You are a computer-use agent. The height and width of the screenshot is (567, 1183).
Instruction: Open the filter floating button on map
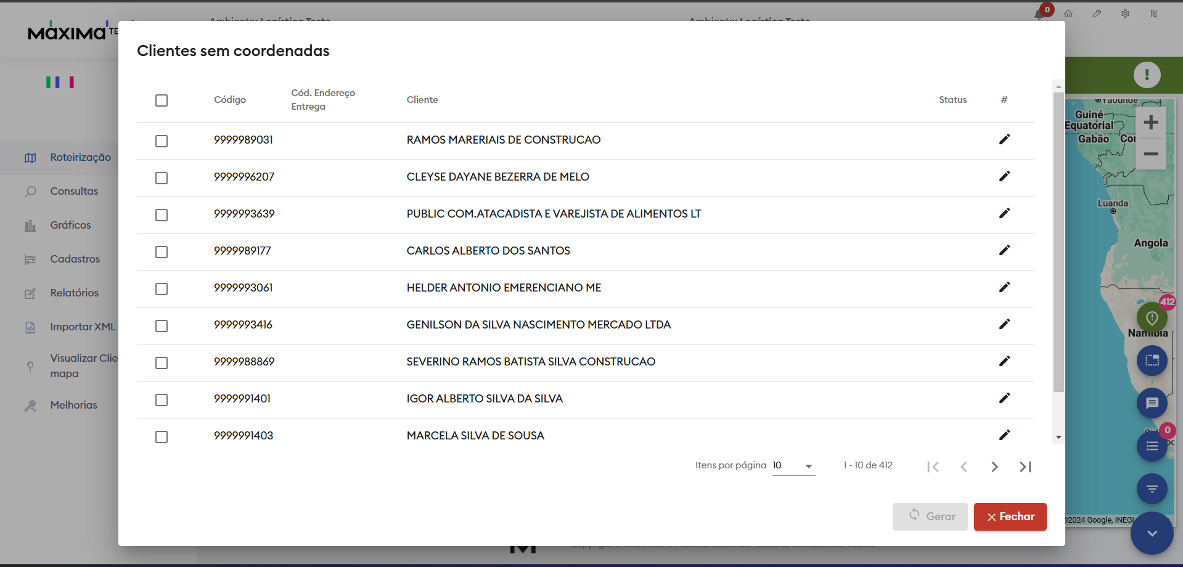1152,489
